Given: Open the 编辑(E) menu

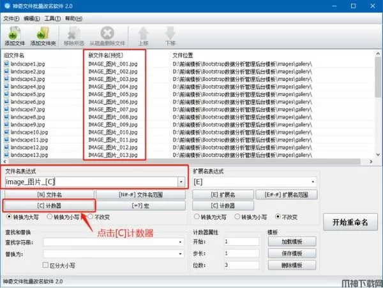Looking at the screenshot, I should click(32, 18).
